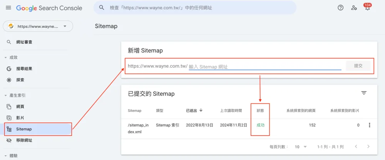Sort by 系統探索到的影片 column header
Screen dimensions: 385x160
click(x=345, y=111)
